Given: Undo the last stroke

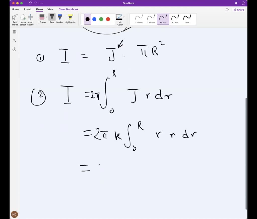Looking at the screenshot, I should pyautogui.click(x=30, y=3).
